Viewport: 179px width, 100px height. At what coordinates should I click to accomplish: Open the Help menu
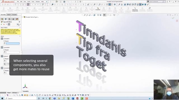(x=42, y=2)
